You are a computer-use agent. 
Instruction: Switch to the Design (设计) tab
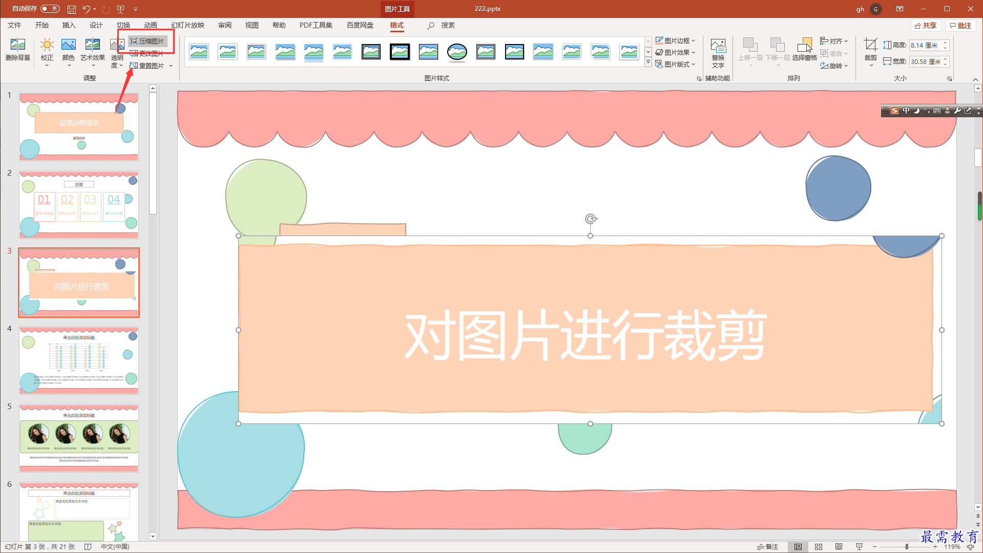point(96,25)
